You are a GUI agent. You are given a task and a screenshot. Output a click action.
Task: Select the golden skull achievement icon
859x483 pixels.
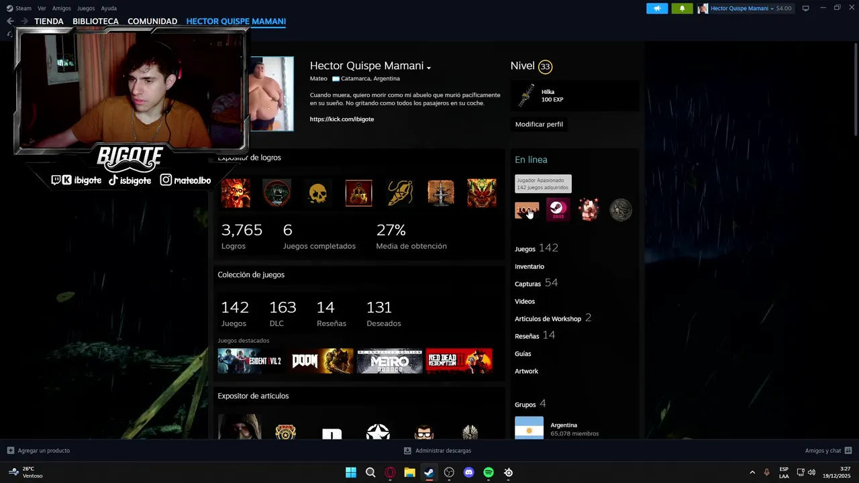coord(317,193)
